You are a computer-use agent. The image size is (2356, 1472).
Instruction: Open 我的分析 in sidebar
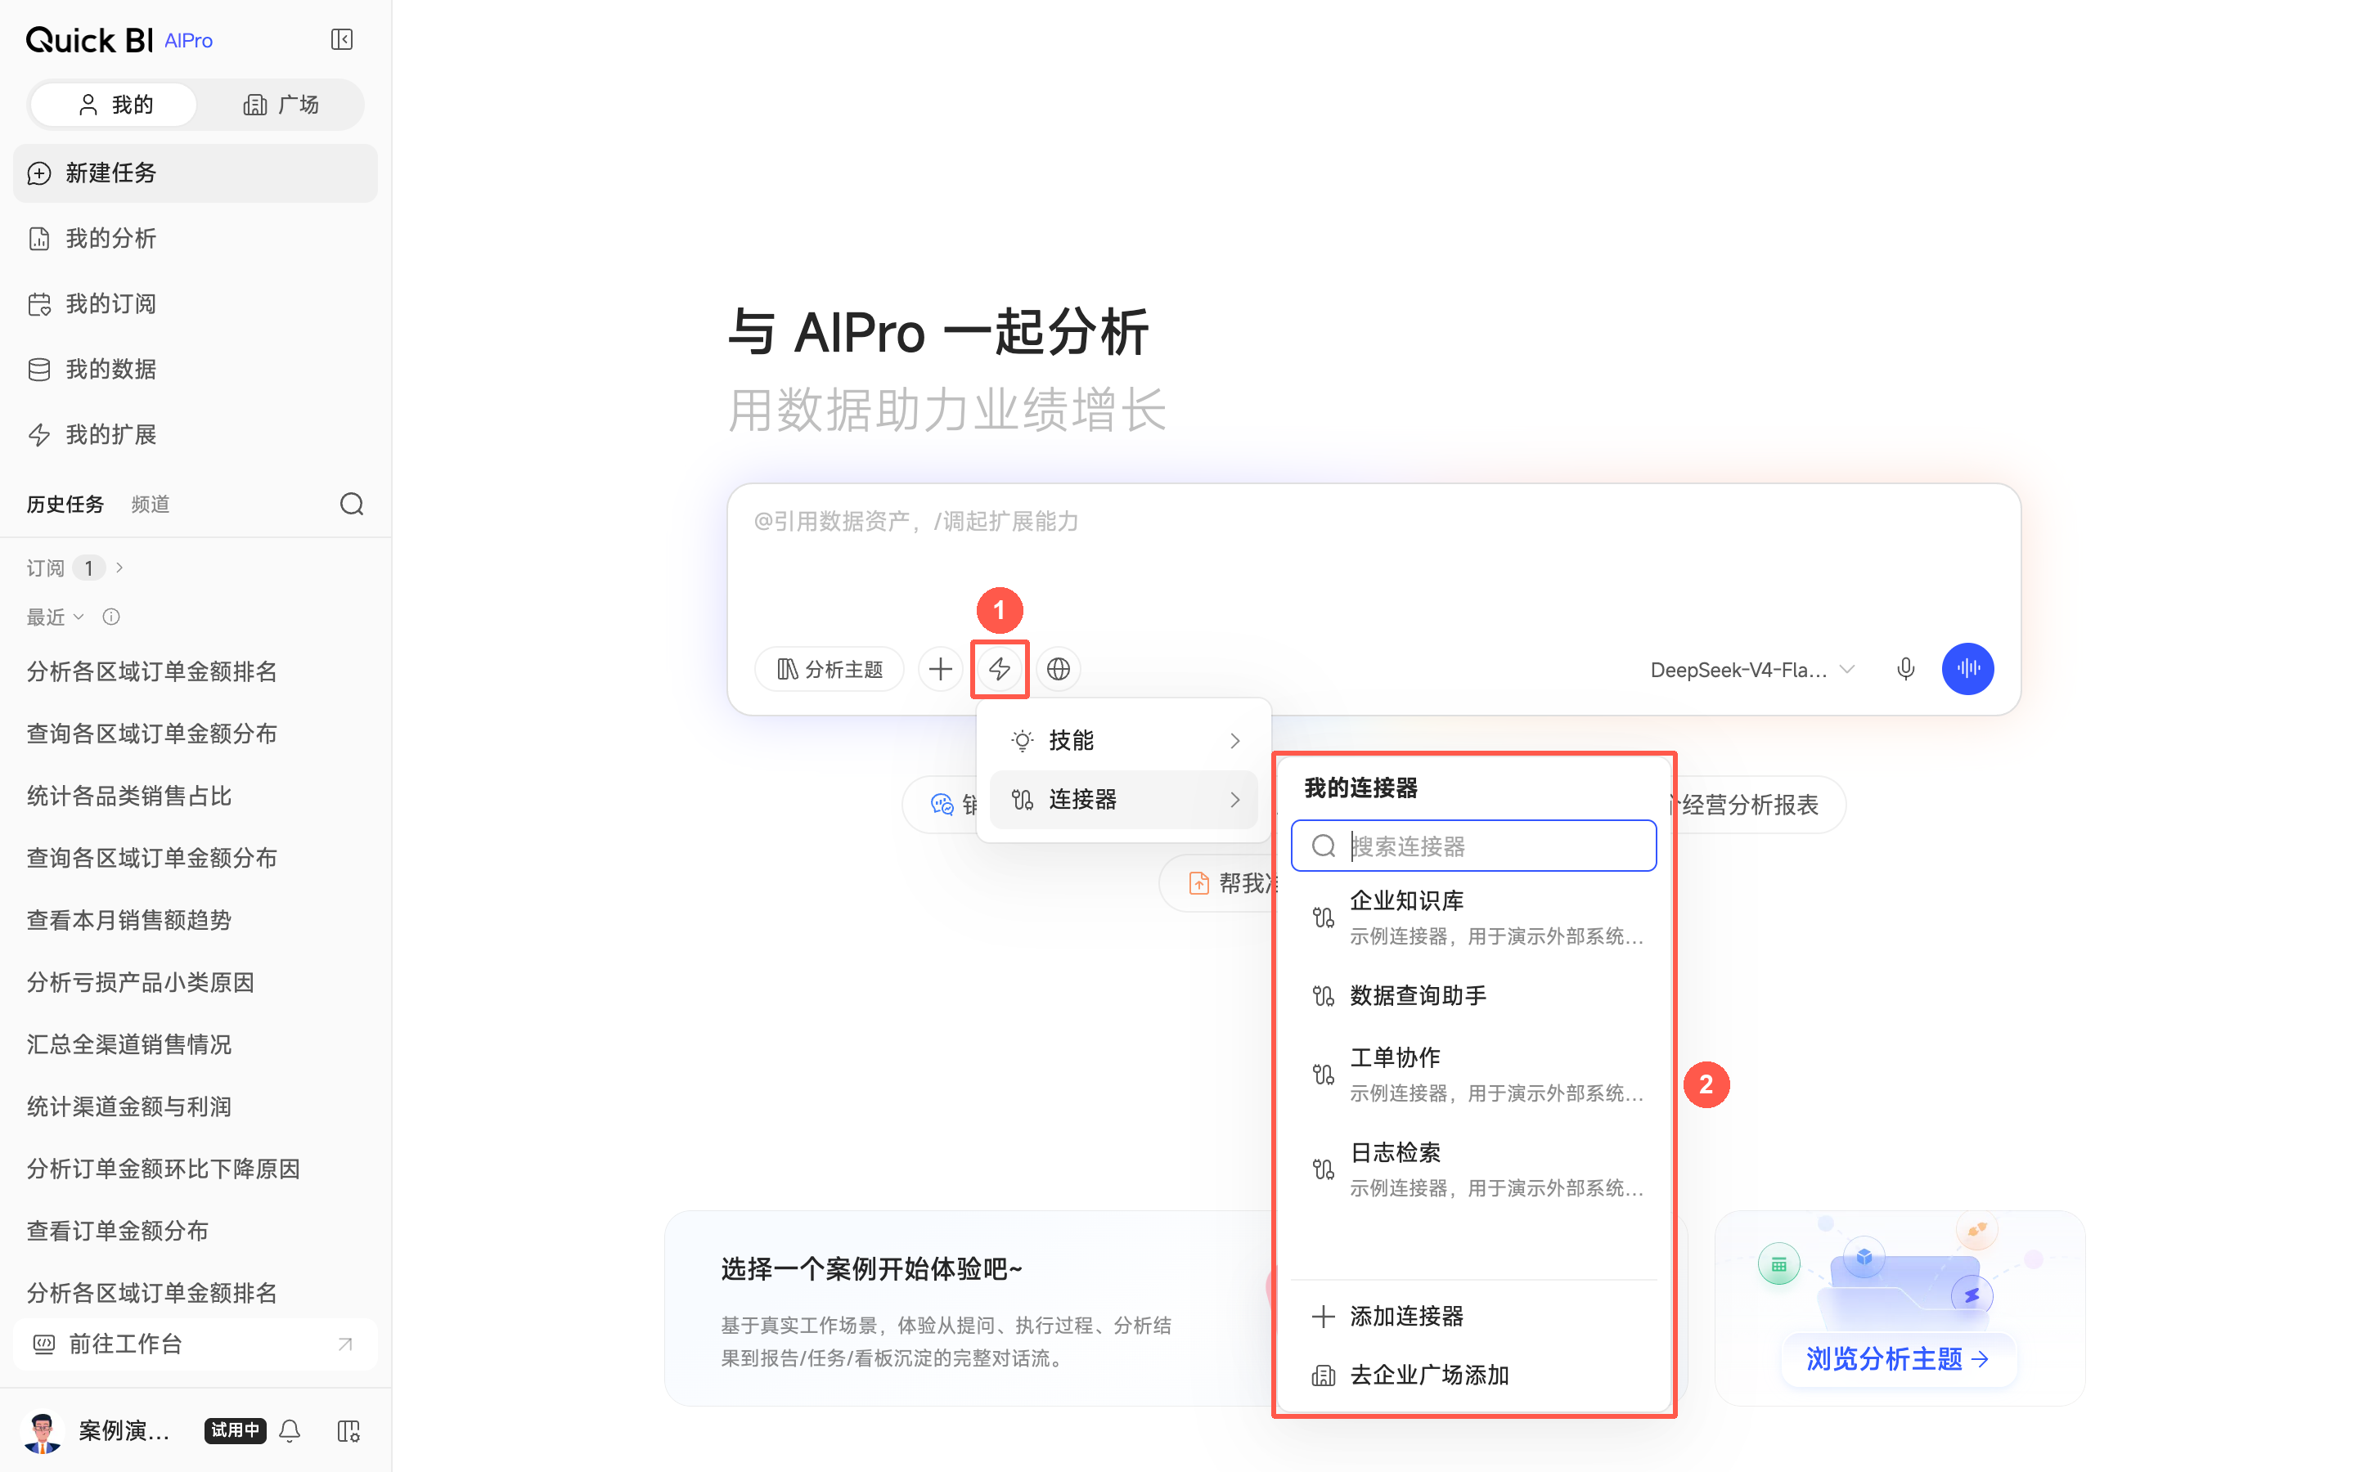click(x=195, y=239)
